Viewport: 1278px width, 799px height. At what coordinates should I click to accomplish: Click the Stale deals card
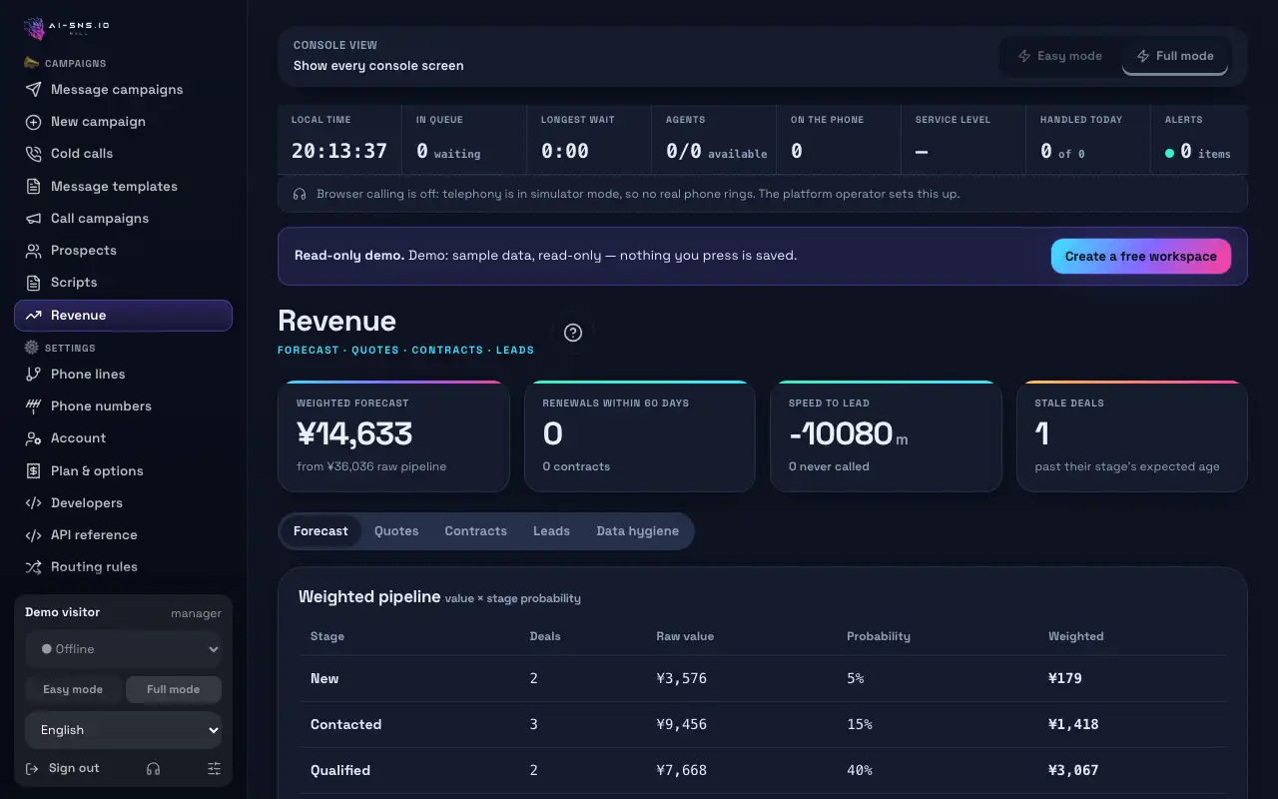click(1132, 436)
